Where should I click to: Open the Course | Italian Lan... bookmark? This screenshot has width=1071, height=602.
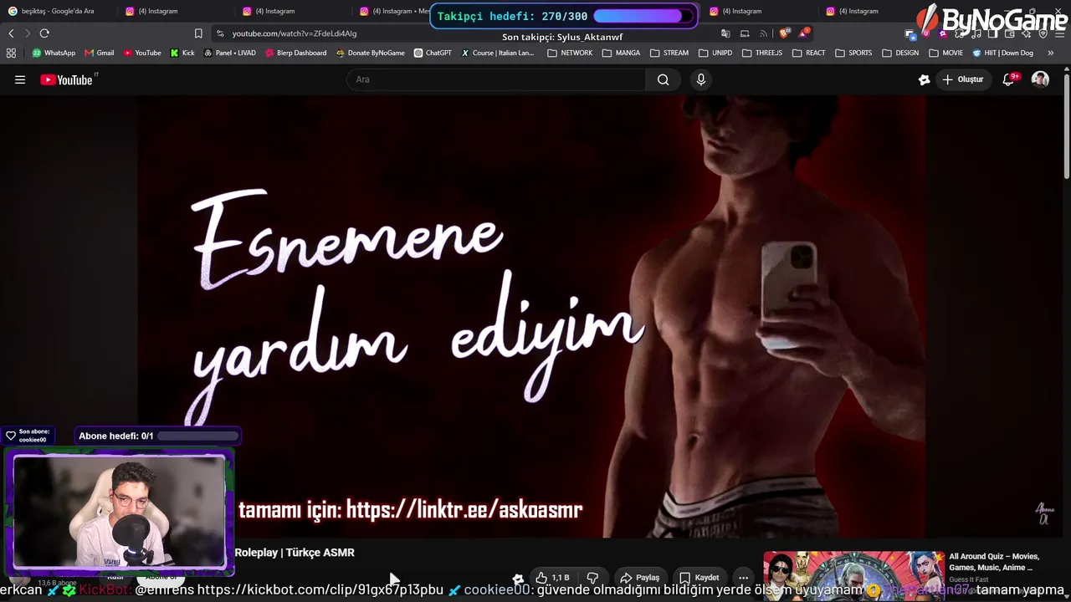(497, 53)
